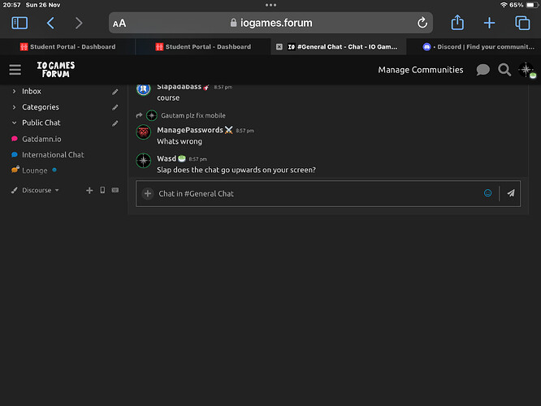Image resolution: width=541 pixels, height=406 pixels.
Task: Select the 'Slap does the chat go upwards' message
Action: pos(236,170)
